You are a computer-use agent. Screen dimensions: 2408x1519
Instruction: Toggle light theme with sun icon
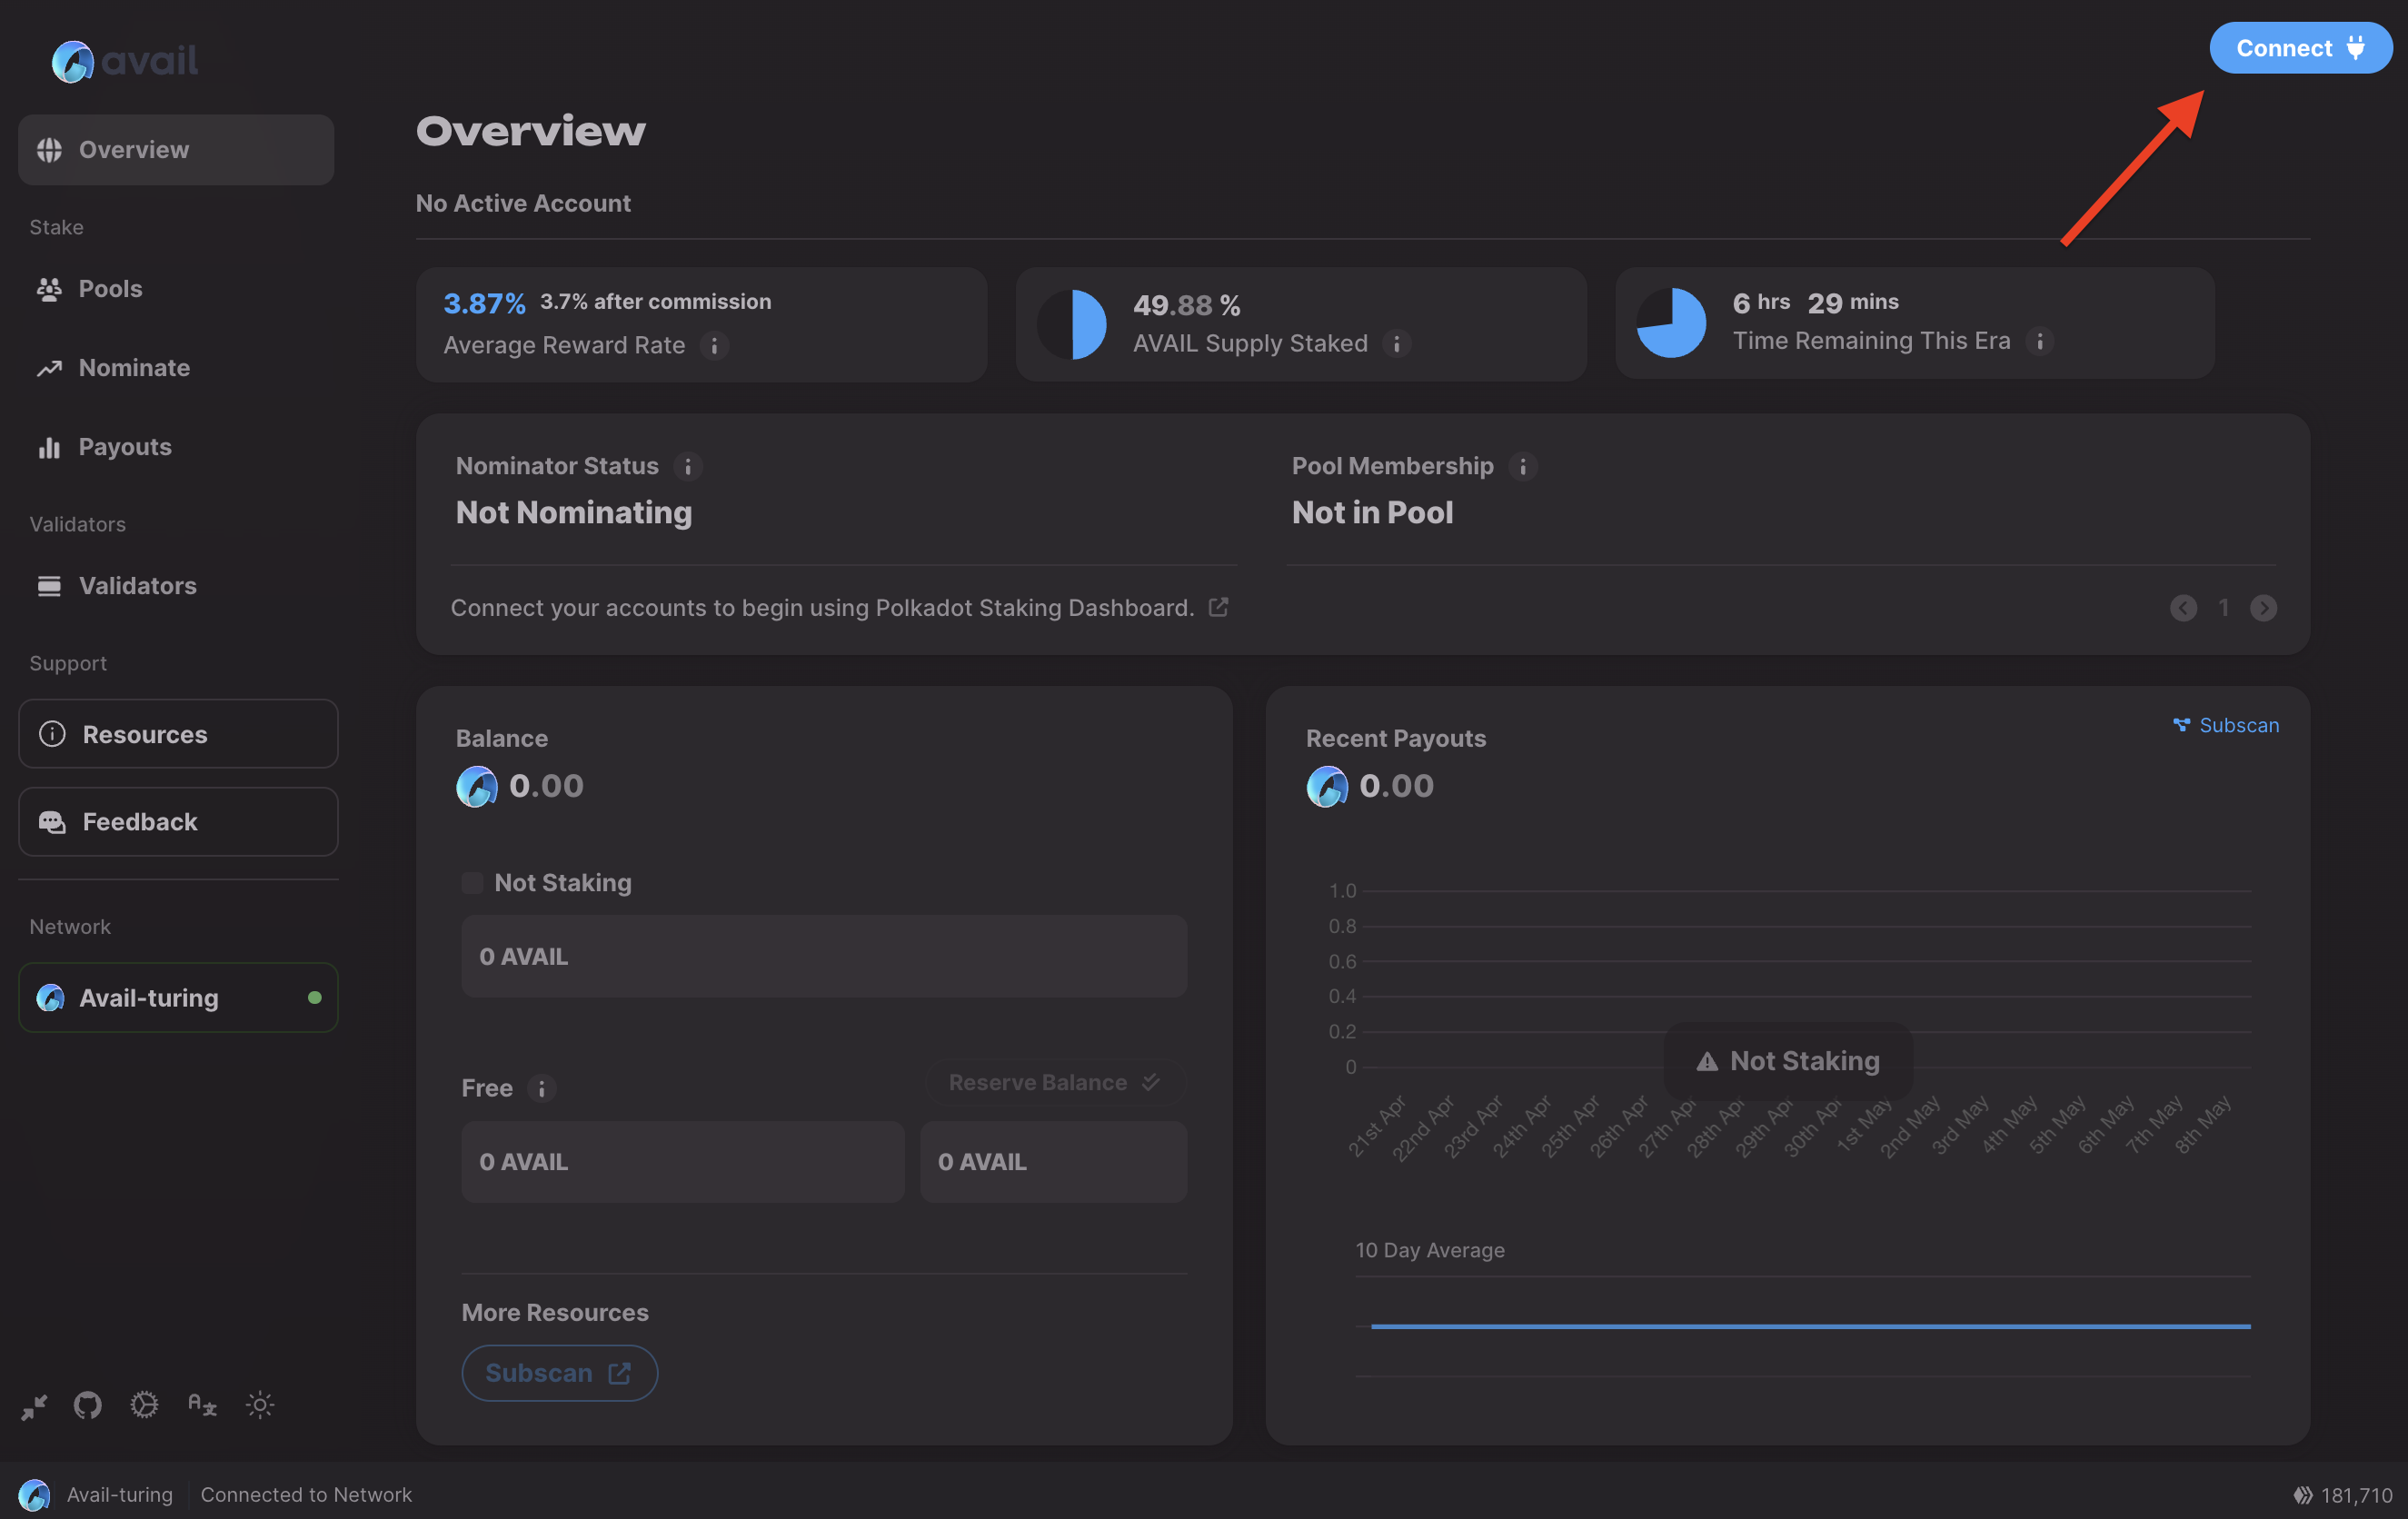[260, 1405]
